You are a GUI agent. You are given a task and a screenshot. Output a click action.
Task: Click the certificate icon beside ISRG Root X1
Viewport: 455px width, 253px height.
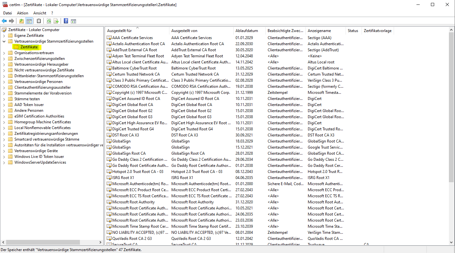(109, 178)
